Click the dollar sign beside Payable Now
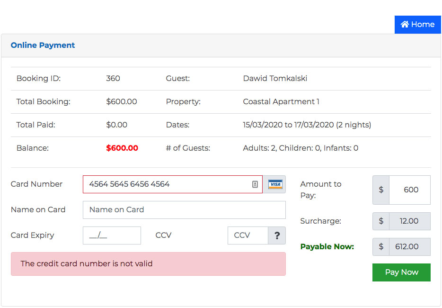This screenshot has width=442, height=308. pyautogui.click(x=381, y=247)
